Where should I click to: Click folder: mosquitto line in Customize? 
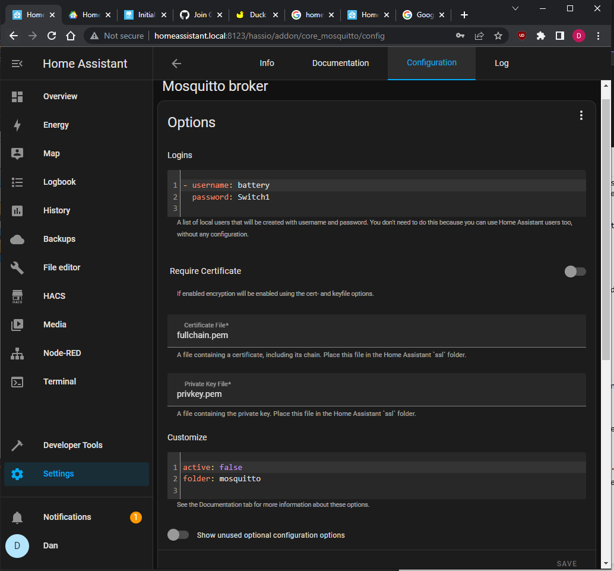pyautogui.click(x=384, y=478)
